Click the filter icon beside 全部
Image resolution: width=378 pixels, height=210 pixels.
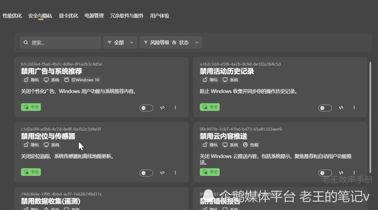(x=109, y=43)
